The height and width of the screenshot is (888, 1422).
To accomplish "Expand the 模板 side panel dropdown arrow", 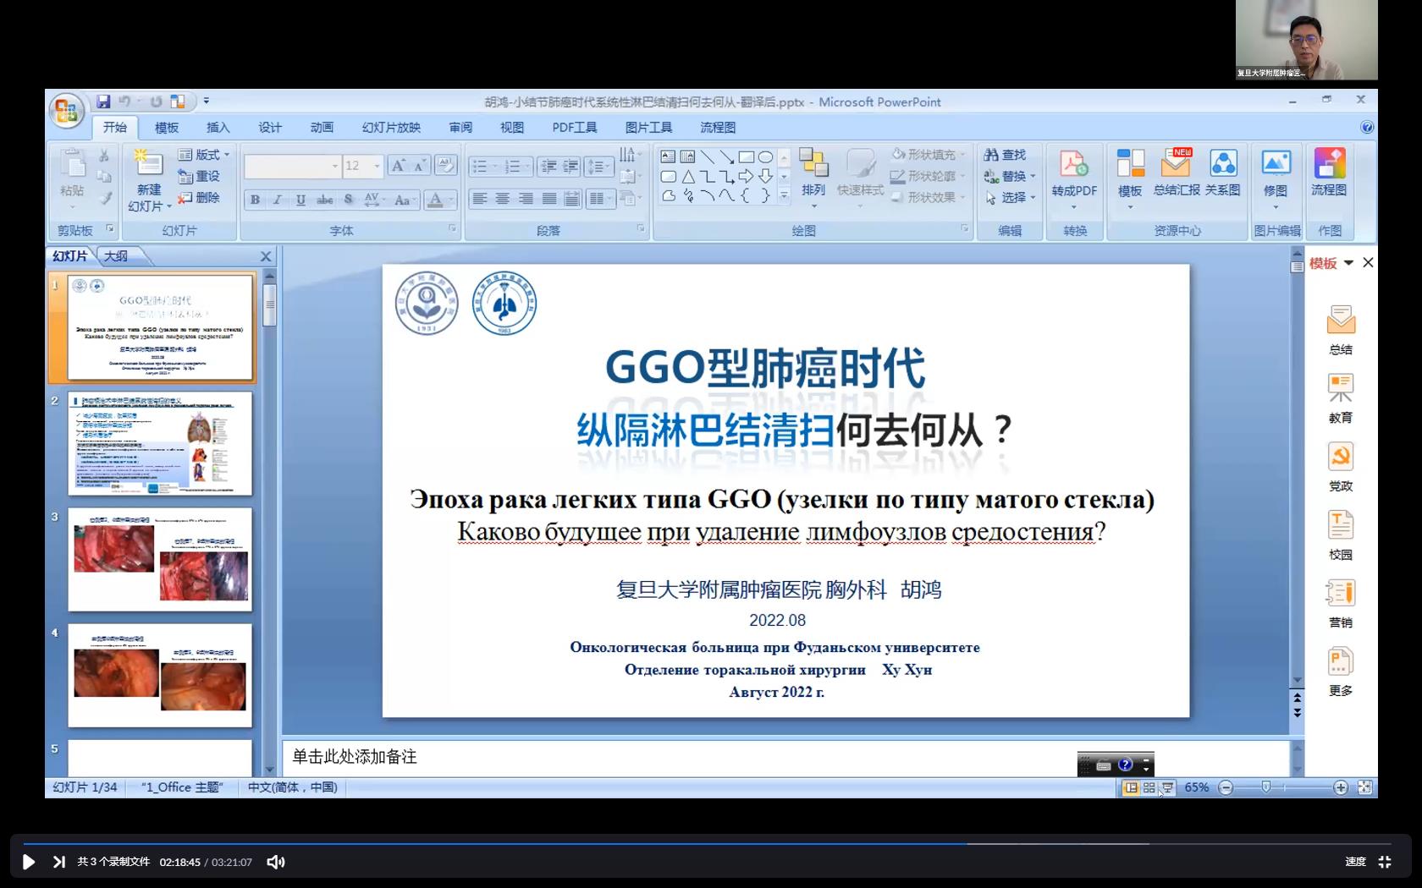I will [x=1348, y=263].
